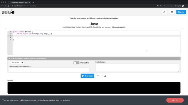Viewport: 188px width, 105px height.
Task: Click the ad blocker notice text
Action: 94,18
